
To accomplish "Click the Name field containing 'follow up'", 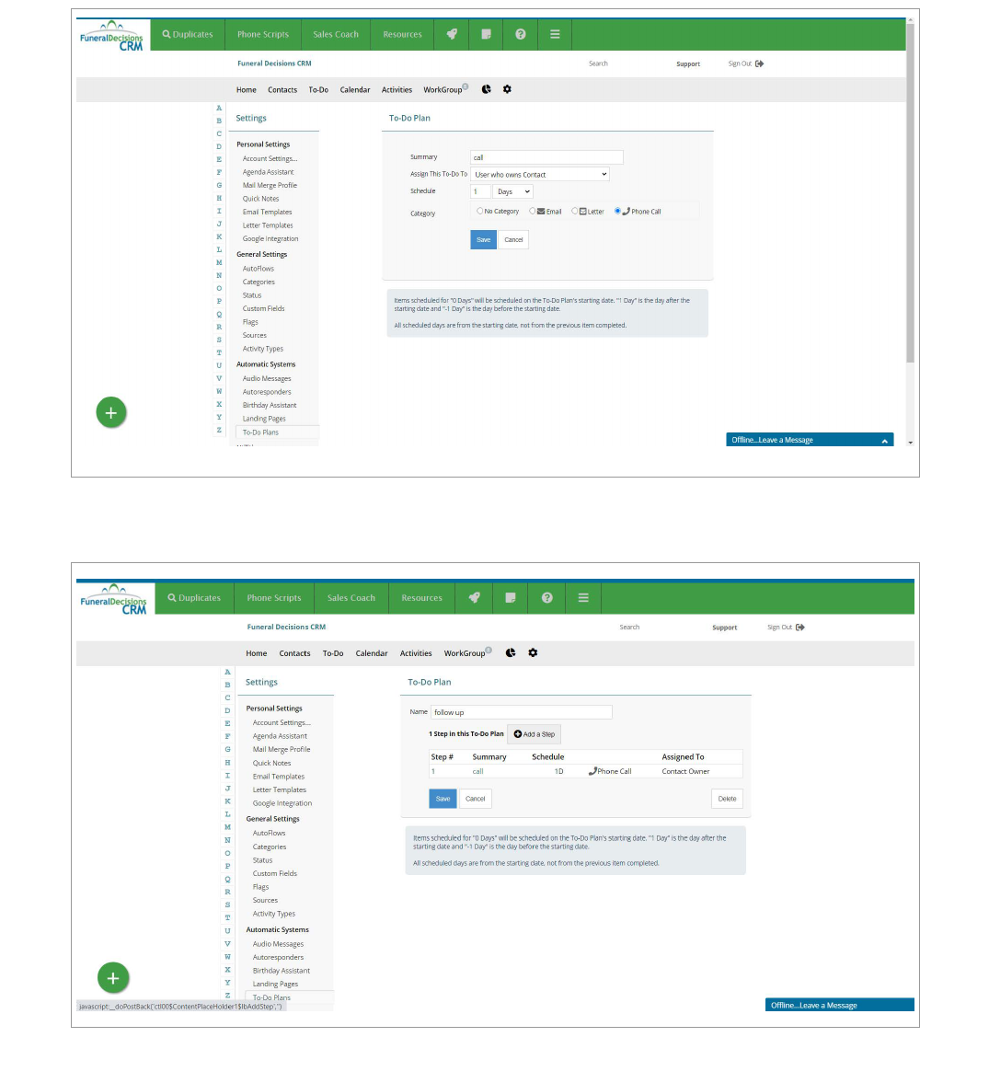I will 521,712.
